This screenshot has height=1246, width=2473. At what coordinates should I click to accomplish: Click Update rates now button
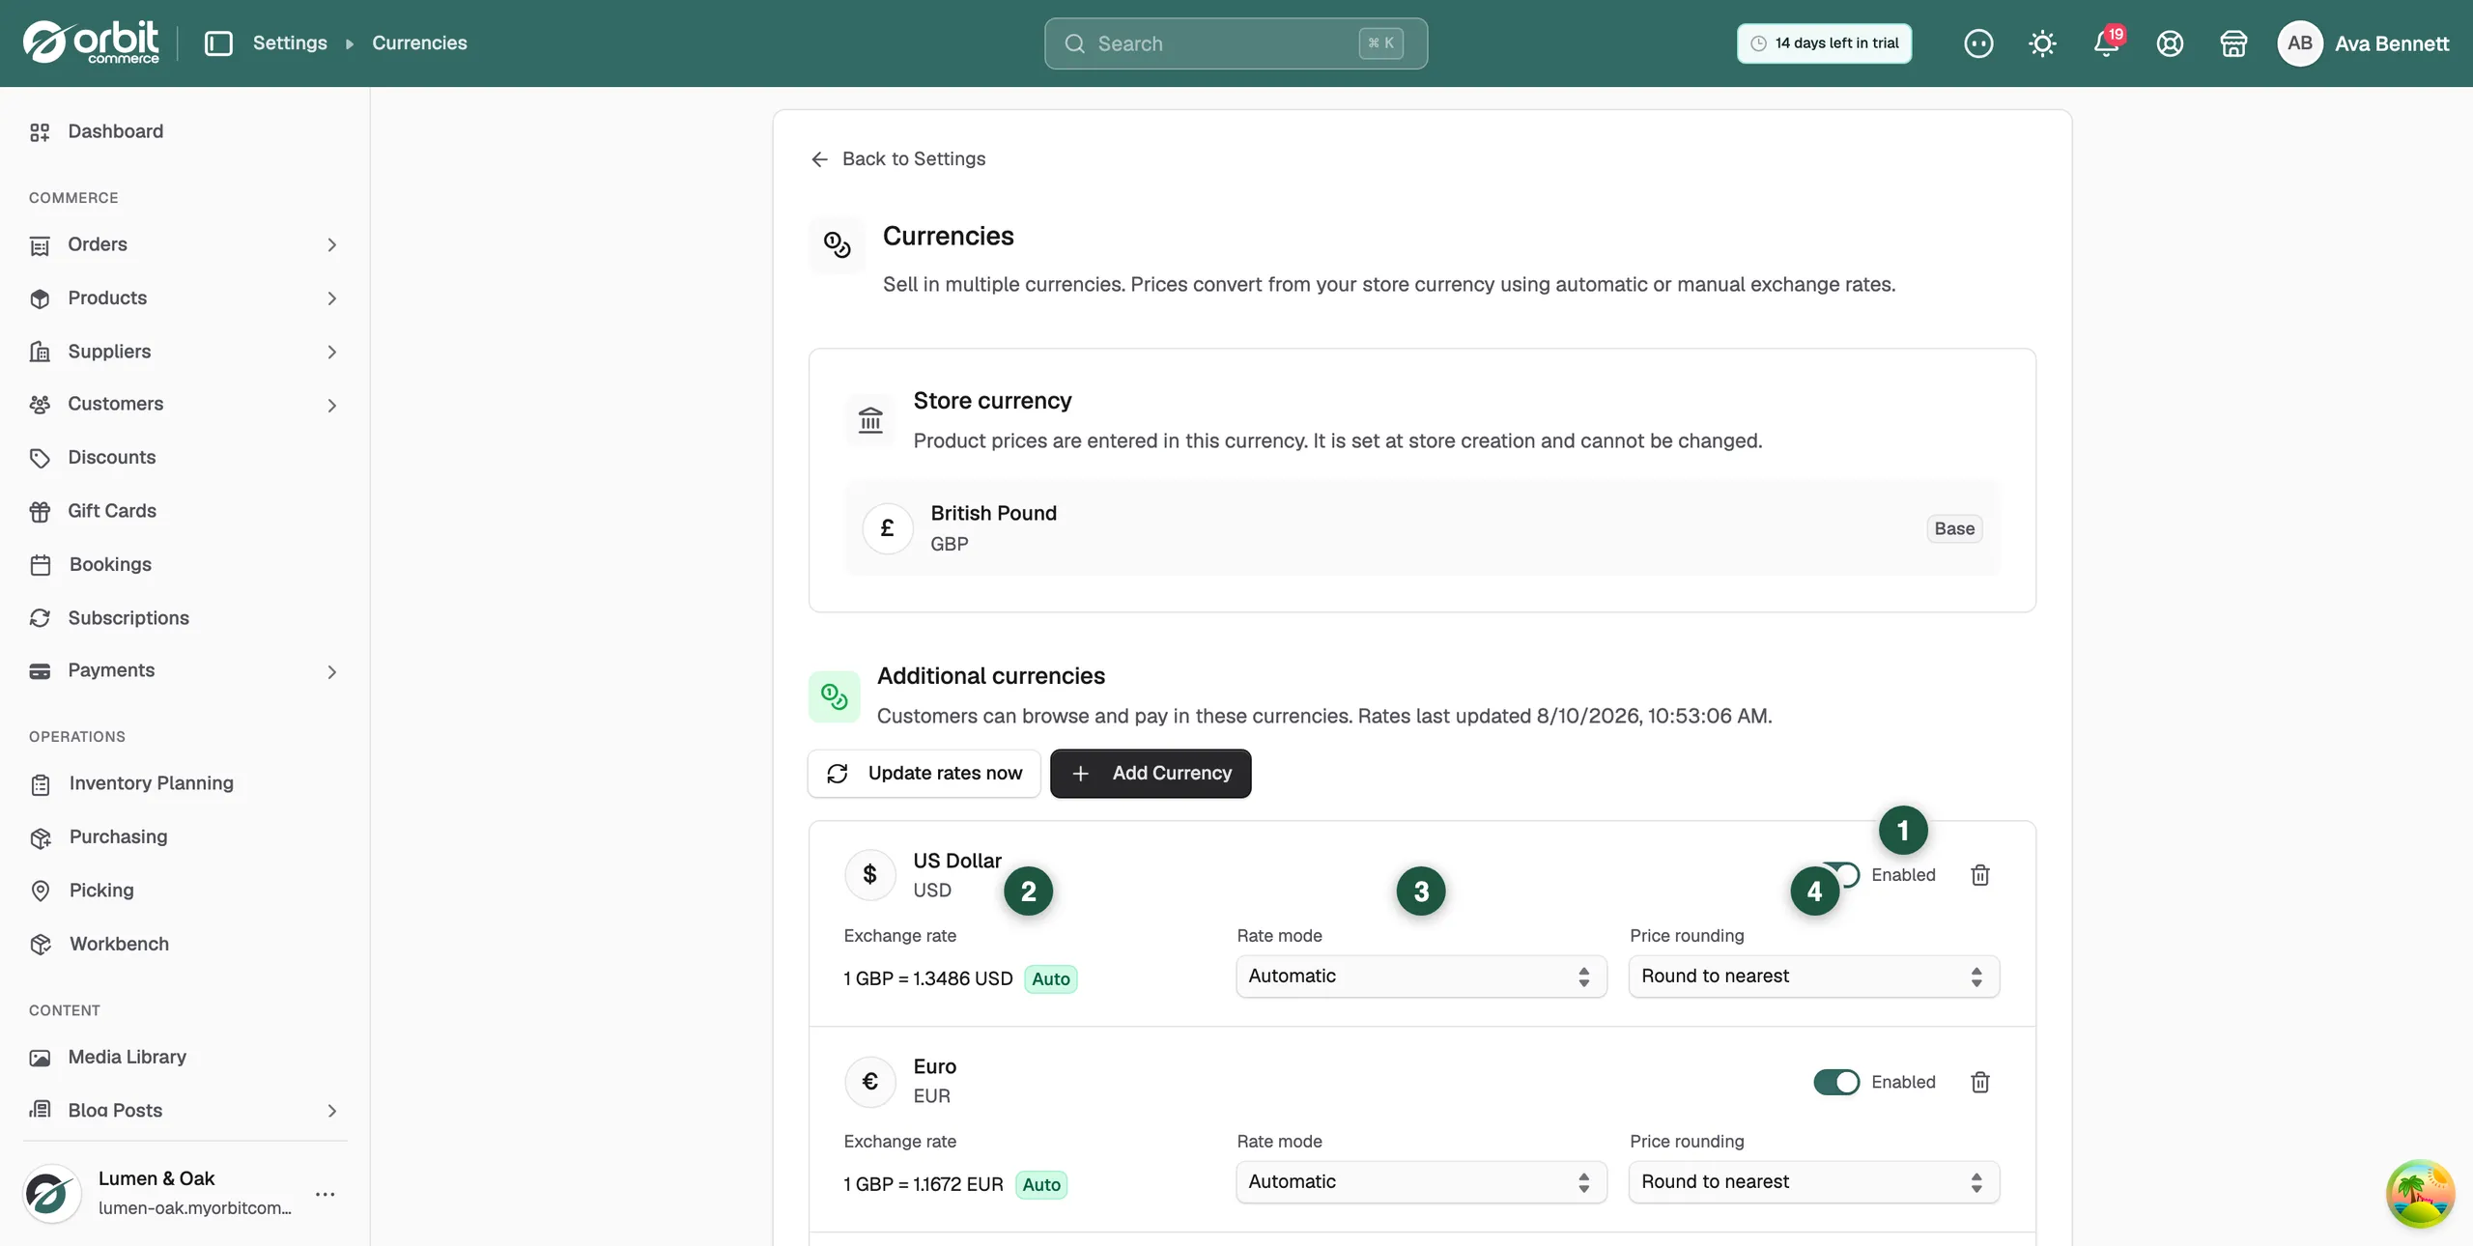[924, 774]
